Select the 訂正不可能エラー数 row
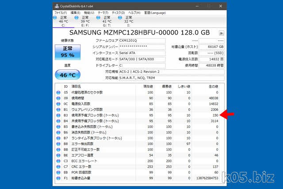283x189 pixels. 138,150
